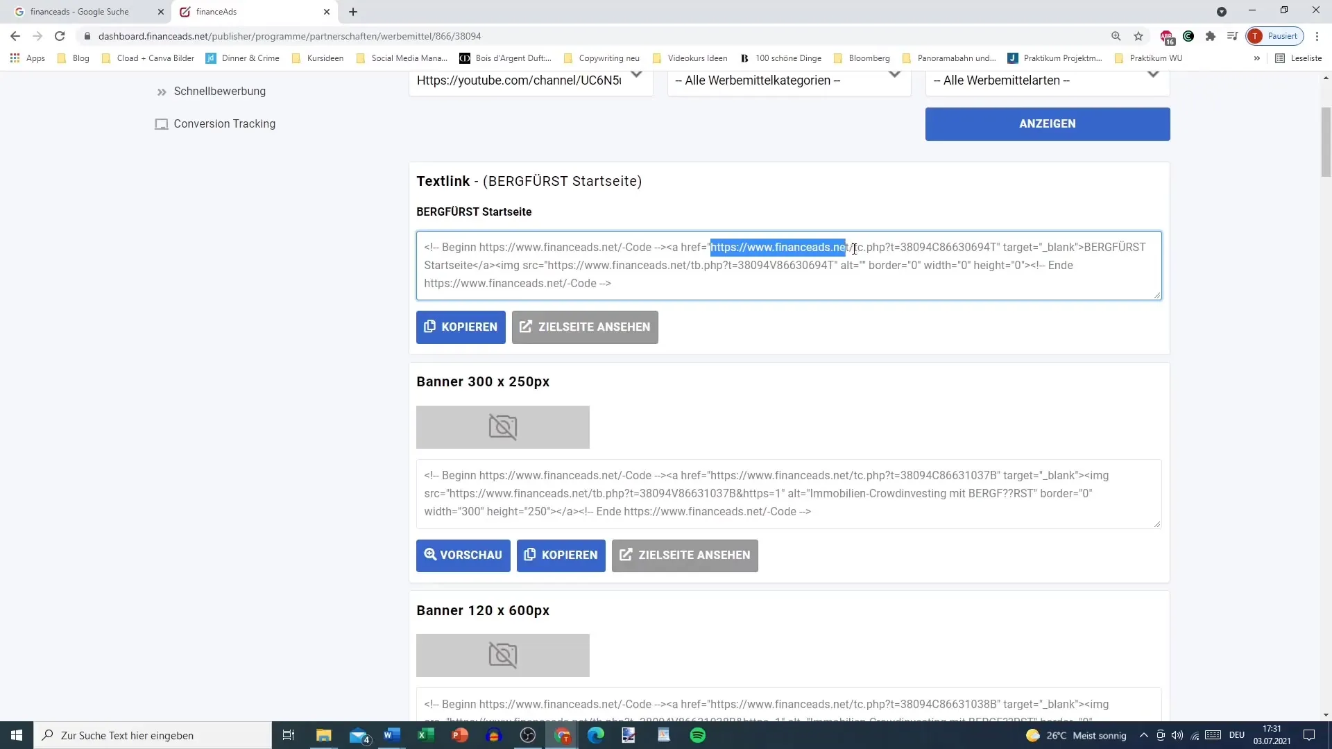Open the Chrome extensions puzzle icon
The image size is (1332, 749).
pyautogui.click(x=1211, y=36)
